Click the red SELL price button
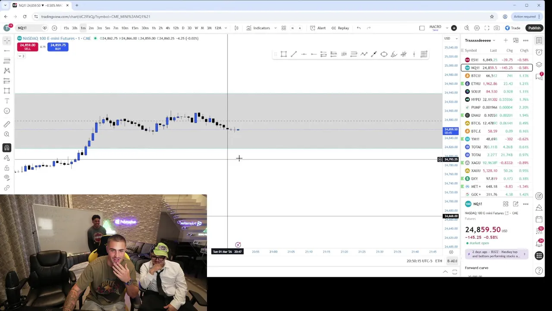 pyautogui.click(x=28, y=47)
